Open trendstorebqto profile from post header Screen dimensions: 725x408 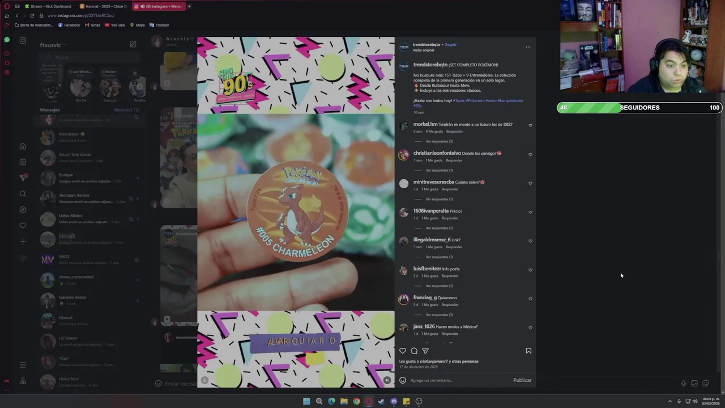[426, 44]
